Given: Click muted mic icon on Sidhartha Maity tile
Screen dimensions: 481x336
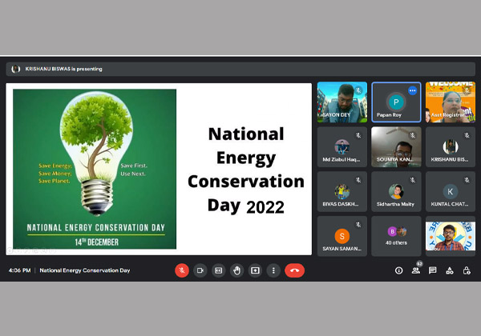Looking at the screenshot, I should pos(413,180).
